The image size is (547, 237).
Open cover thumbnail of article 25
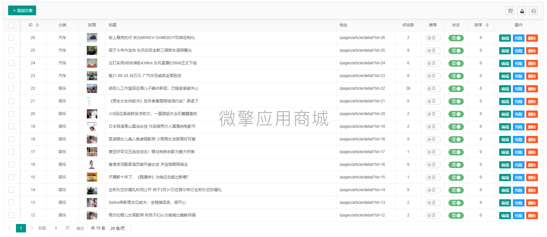pos(92,50)
